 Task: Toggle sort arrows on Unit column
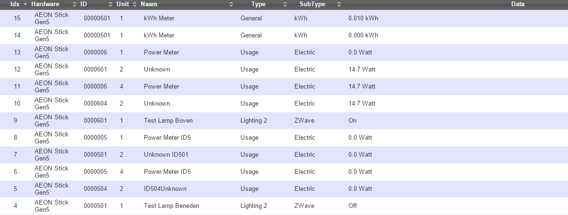coord(135,4)
